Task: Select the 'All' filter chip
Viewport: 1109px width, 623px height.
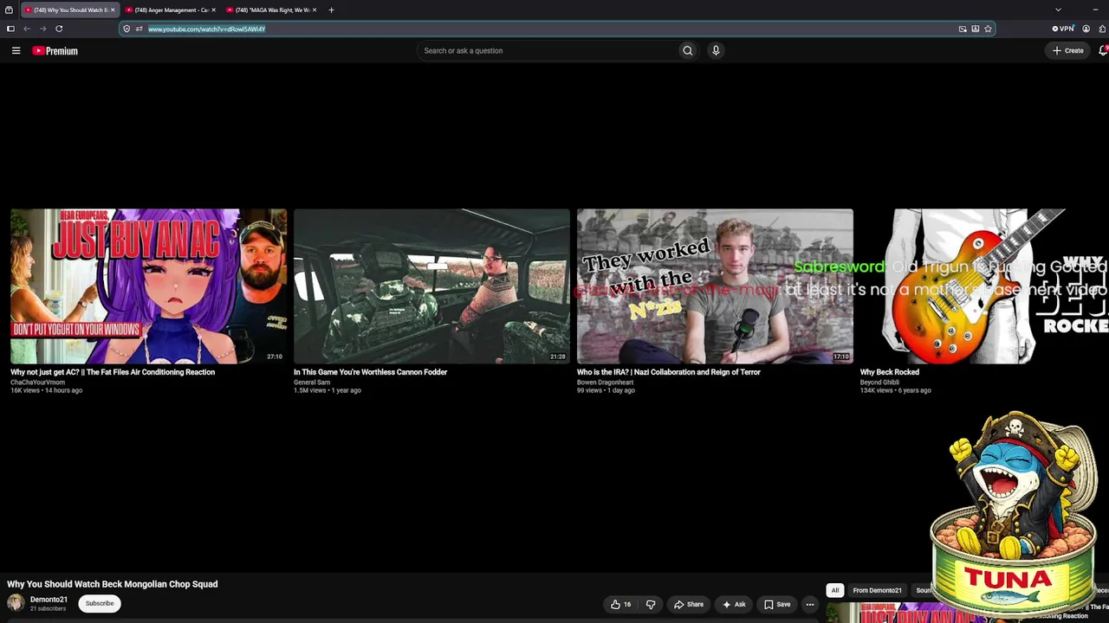Action: point(835,590)
